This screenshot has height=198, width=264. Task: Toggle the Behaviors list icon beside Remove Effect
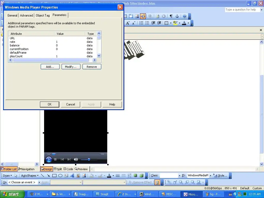click(x=157, y=182)
